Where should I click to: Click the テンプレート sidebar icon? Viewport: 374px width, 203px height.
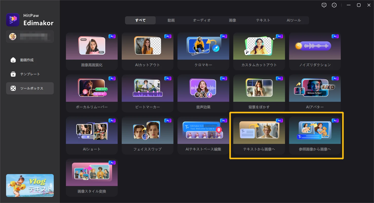pyautogui.click(x=13, y=74)
